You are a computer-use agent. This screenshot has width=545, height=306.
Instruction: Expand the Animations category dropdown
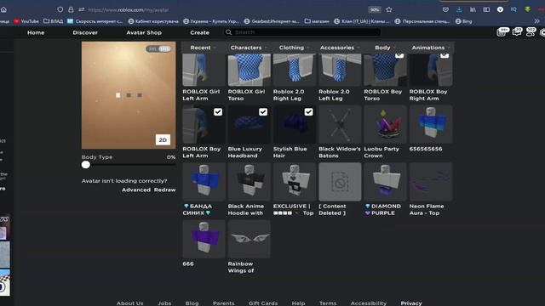point(431,48)
